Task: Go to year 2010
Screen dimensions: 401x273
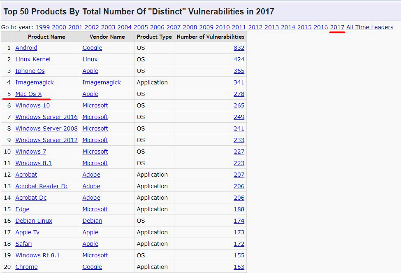Action: click(x=223, y=27)
